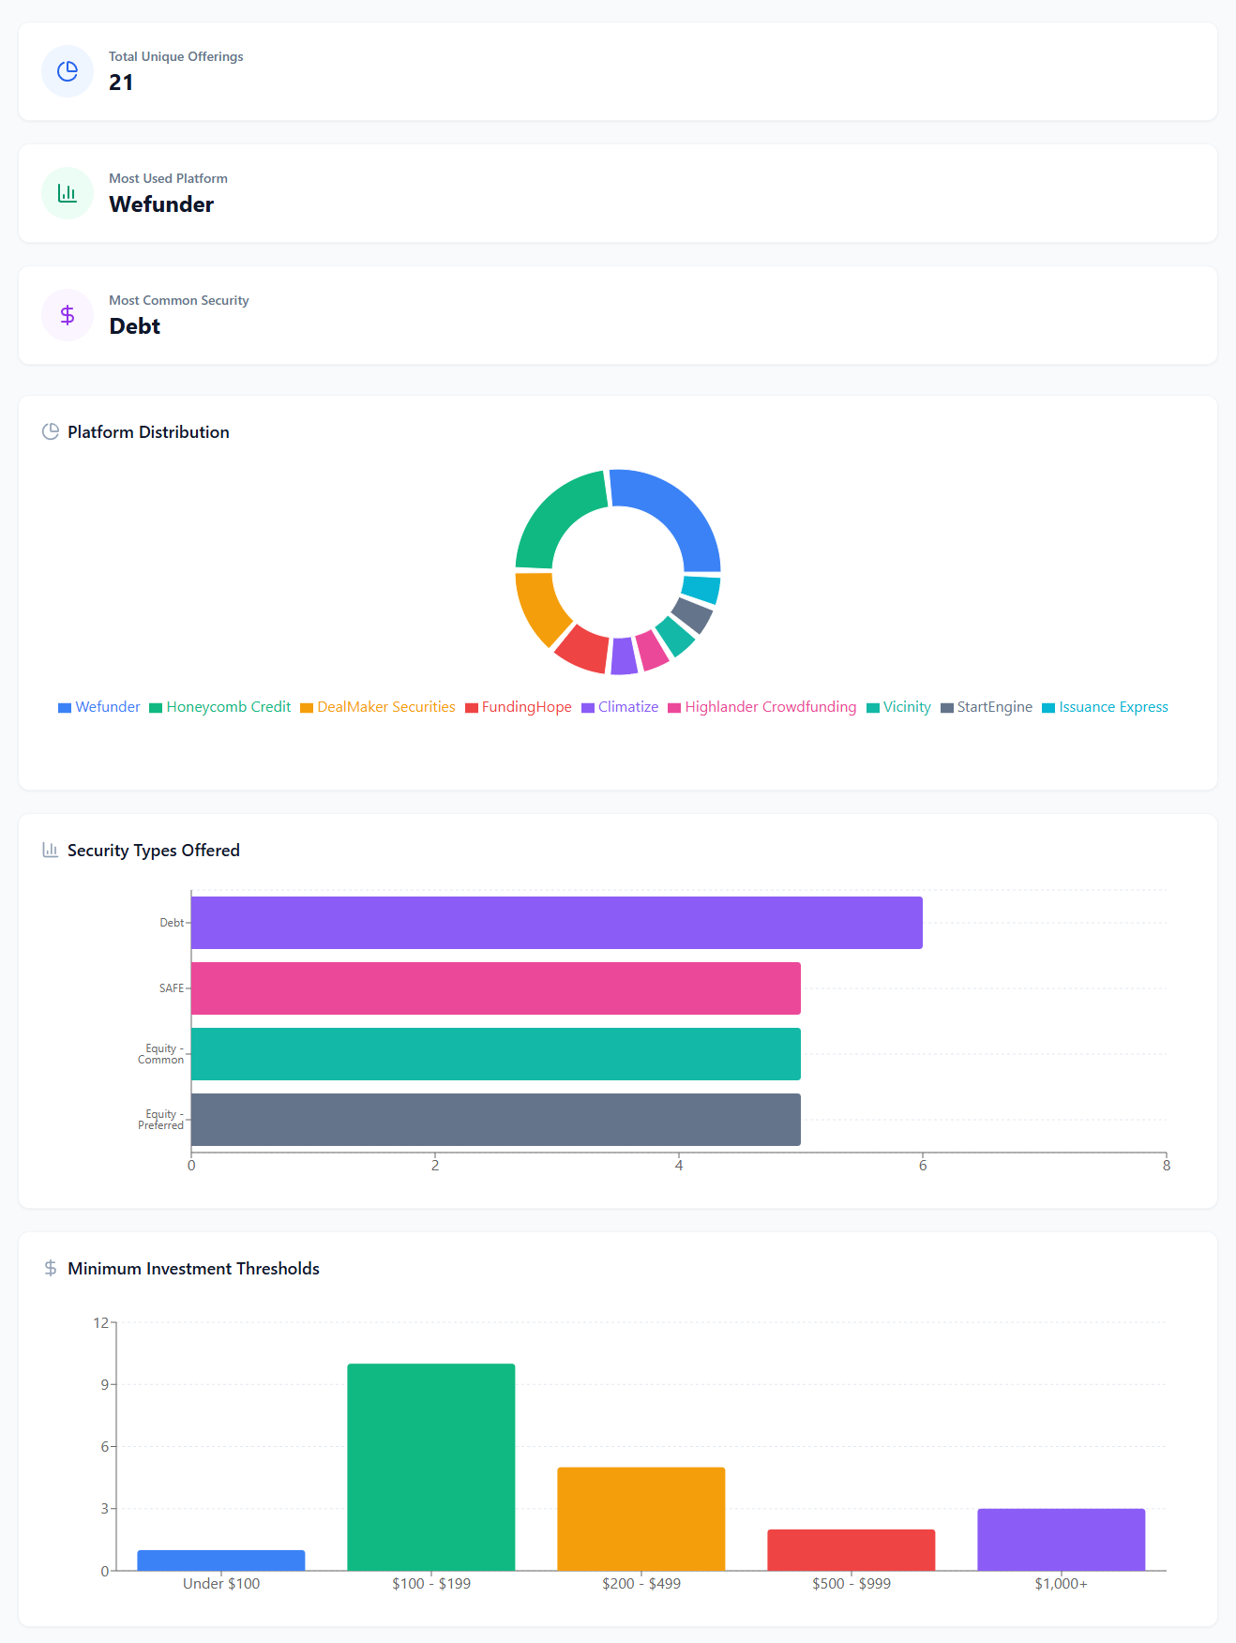Click the orange $200 - $499 bar
The image size is (1236, 1643).
(641, 1519)
